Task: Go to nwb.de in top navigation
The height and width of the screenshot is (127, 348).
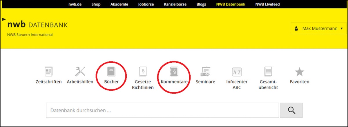Action: pyautogui.click(x=75, y=4)
